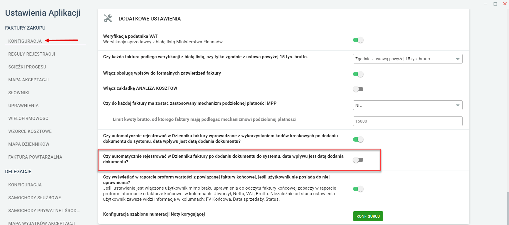Click the tools icon beside DODATKOWE USTAWIENIA
Viewport: 509px width, 225px height.
pyautogui.click(x=108, y=18)
